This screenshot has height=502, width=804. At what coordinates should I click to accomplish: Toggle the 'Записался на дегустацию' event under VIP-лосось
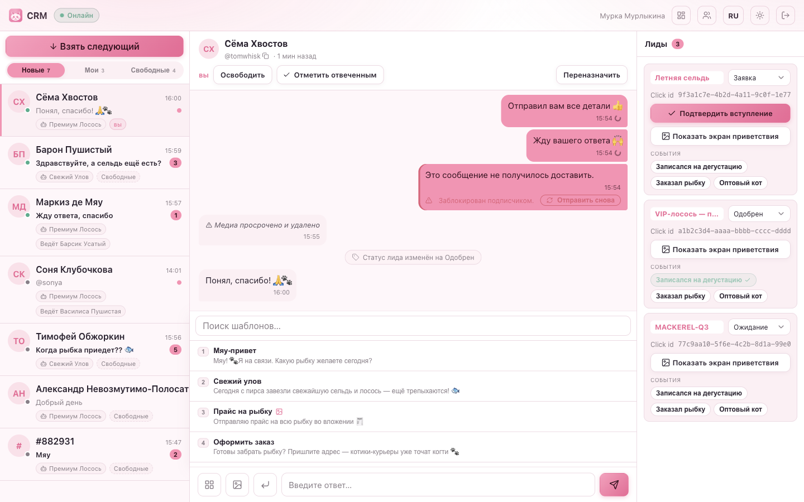pos(703,280)
